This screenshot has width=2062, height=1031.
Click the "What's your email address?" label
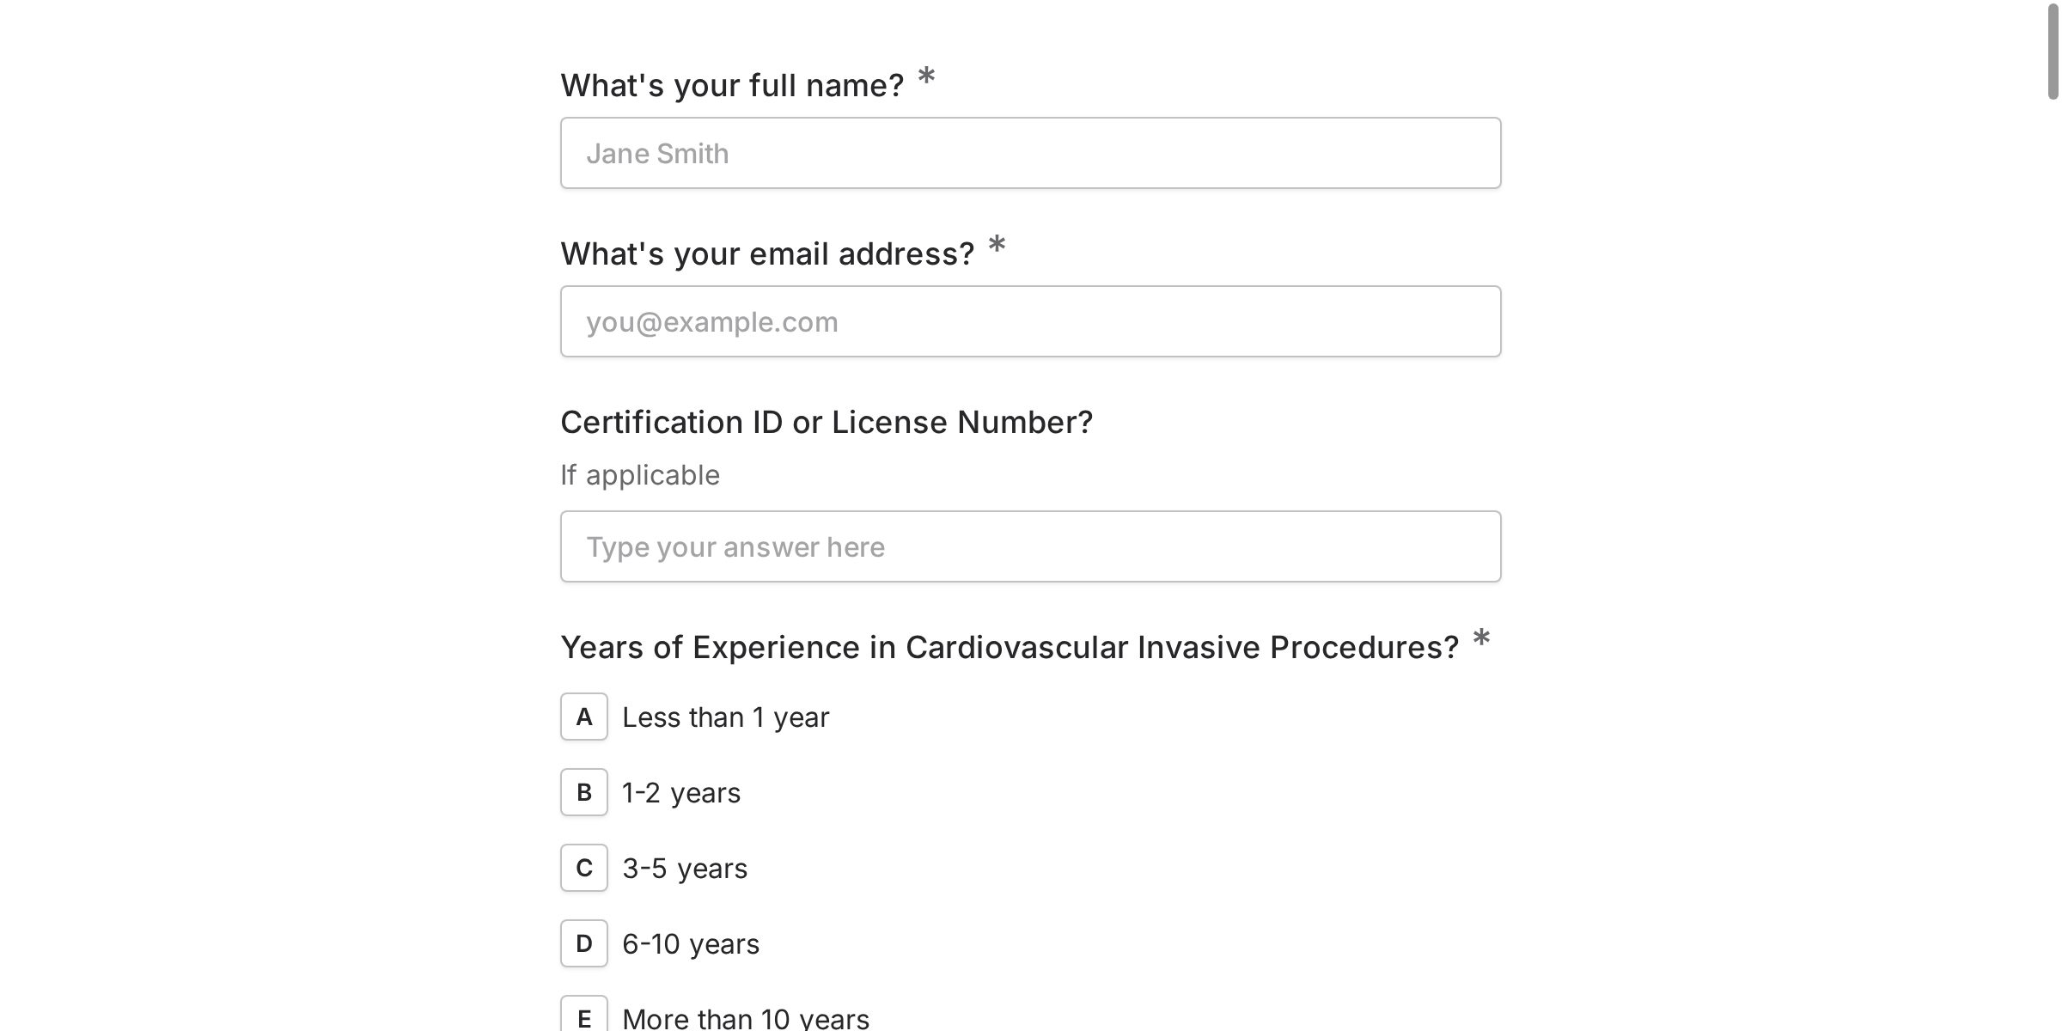pos(767,253)
